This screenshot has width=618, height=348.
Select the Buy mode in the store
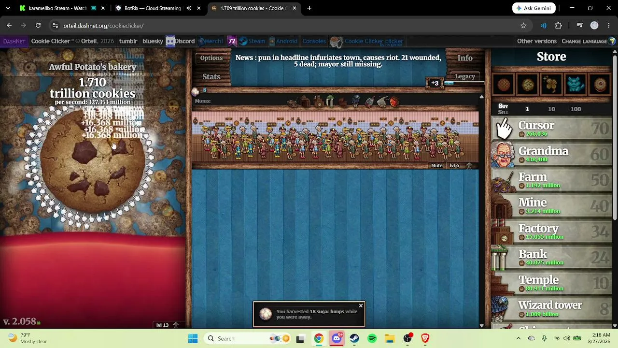(x=503, y=106)
